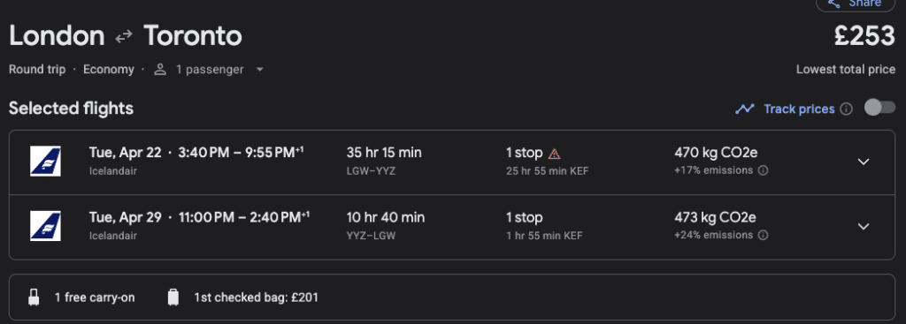This screenshot has height=324, width=906.
Task: Click the +17% emissions info icon
Action: [763, 170]
